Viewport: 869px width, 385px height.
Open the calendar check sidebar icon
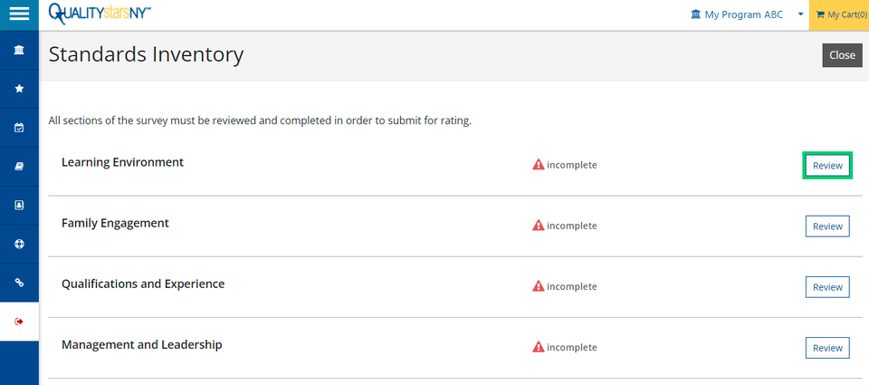[19, 128]
